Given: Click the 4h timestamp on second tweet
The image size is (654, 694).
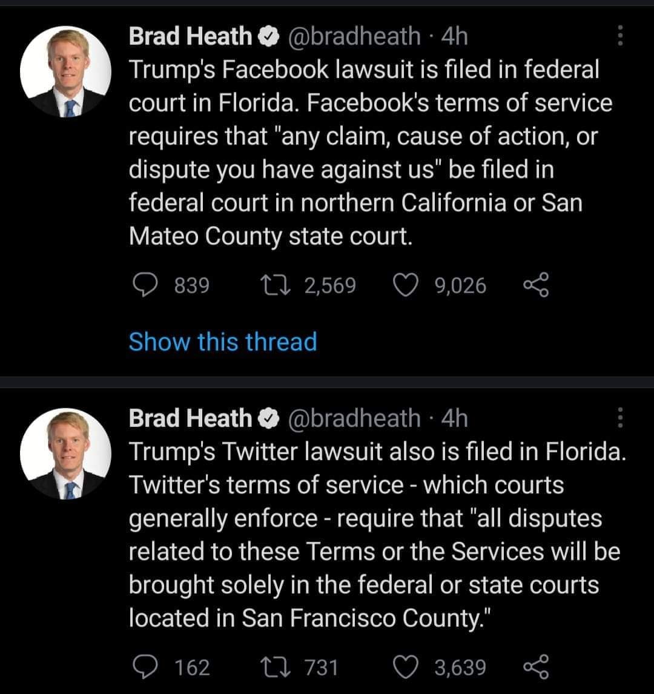Looking at the screenshot, I should coord(455,418).
